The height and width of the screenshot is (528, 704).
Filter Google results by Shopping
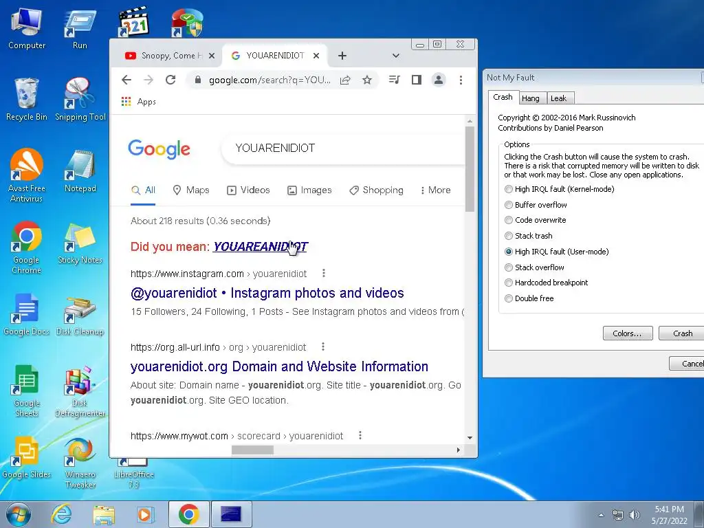click(376, 190)
